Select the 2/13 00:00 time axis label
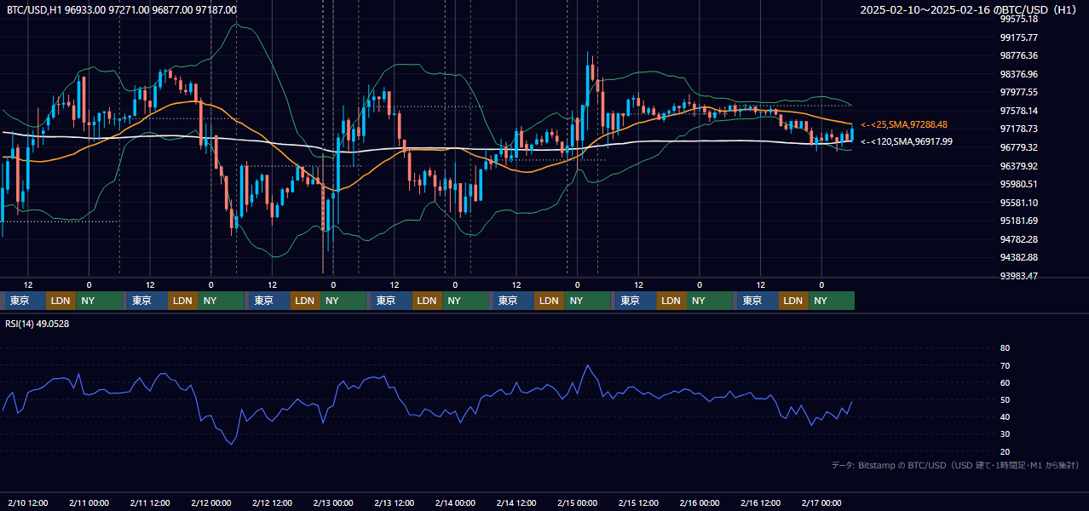The height and width of the screenshot is (511, 1089). [333, 502]
